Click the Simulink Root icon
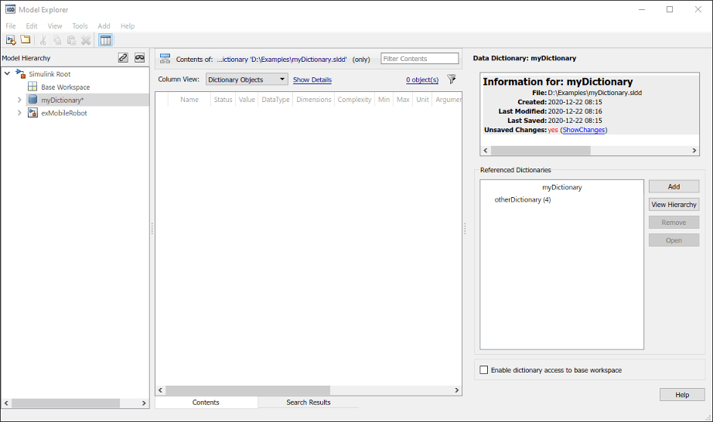 coord(21,73)
